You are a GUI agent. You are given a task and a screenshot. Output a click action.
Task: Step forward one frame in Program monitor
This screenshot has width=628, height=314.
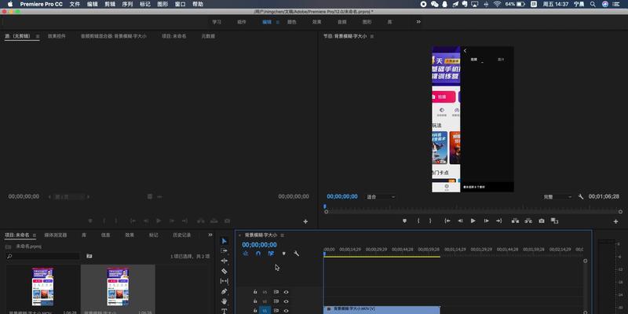(x=486, y=221)
